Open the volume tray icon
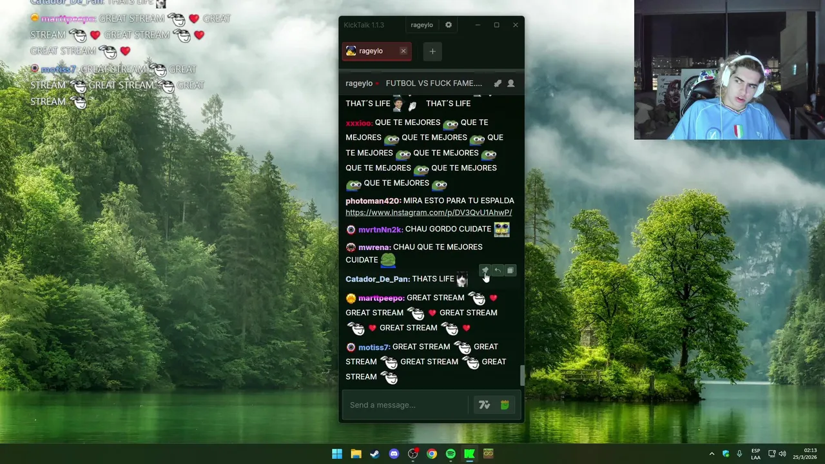The width and height of the screenshot is (825, 464). point(782,454)
